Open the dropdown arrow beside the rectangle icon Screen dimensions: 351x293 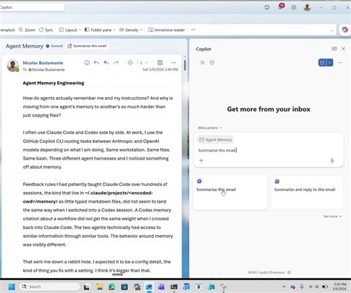[x=146, y=63]
